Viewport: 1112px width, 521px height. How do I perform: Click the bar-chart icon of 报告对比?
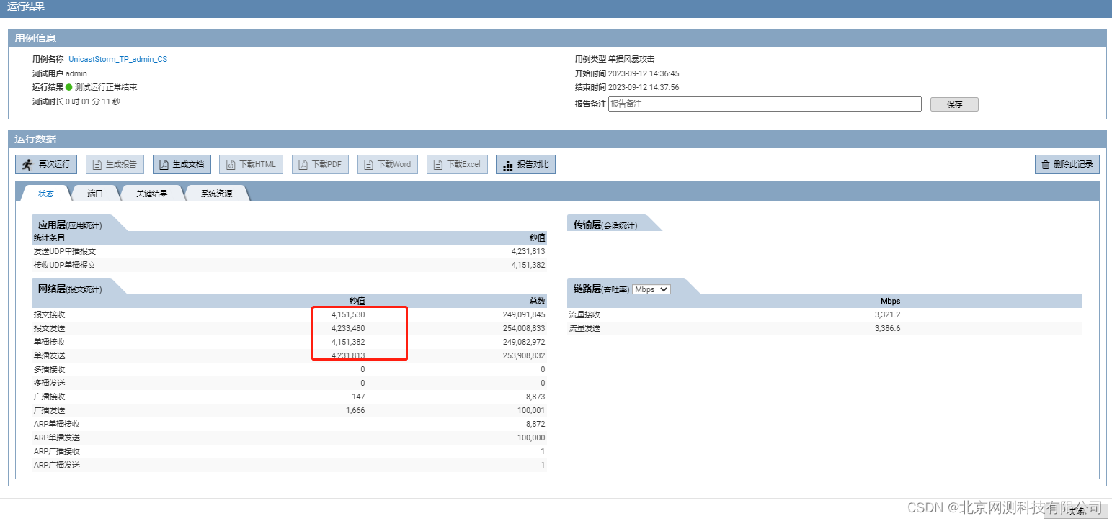coord(508,165)
